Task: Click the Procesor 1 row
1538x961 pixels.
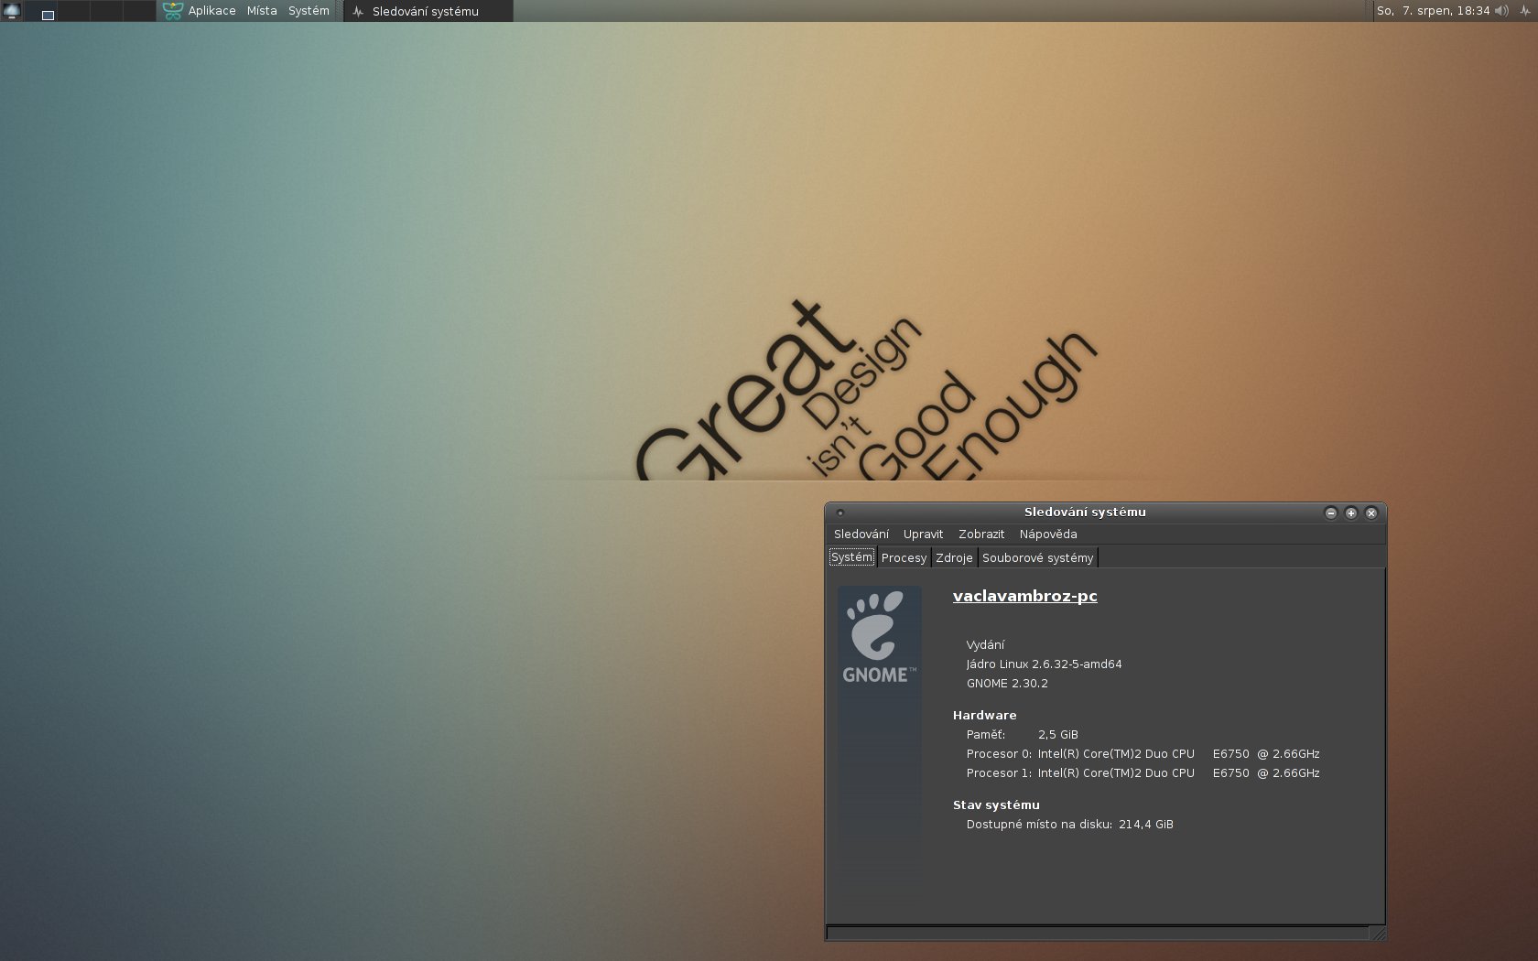Action: click(x=1143, y=773)
